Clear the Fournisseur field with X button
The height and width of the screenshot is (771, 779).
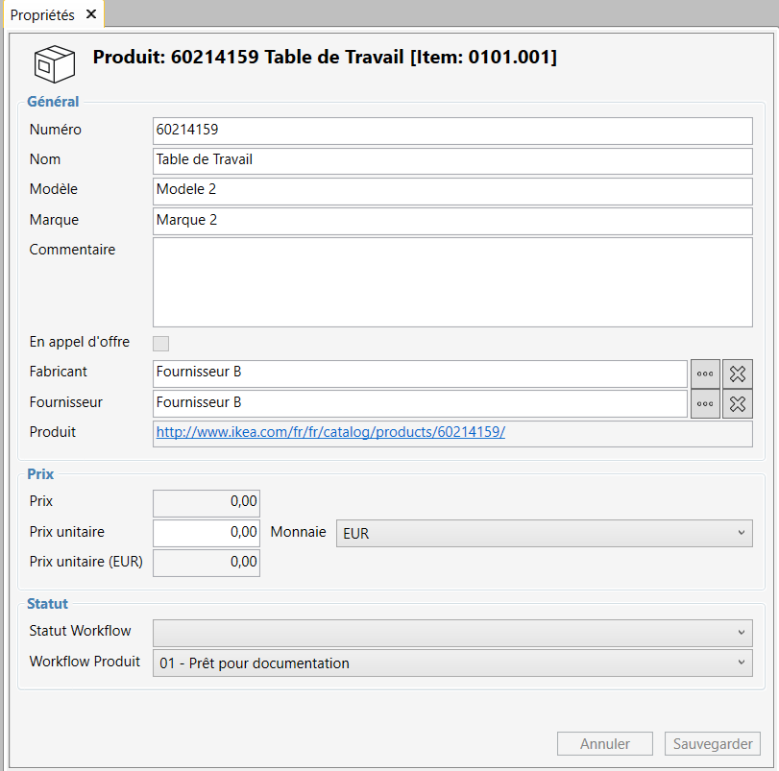(x=738, y=403)
